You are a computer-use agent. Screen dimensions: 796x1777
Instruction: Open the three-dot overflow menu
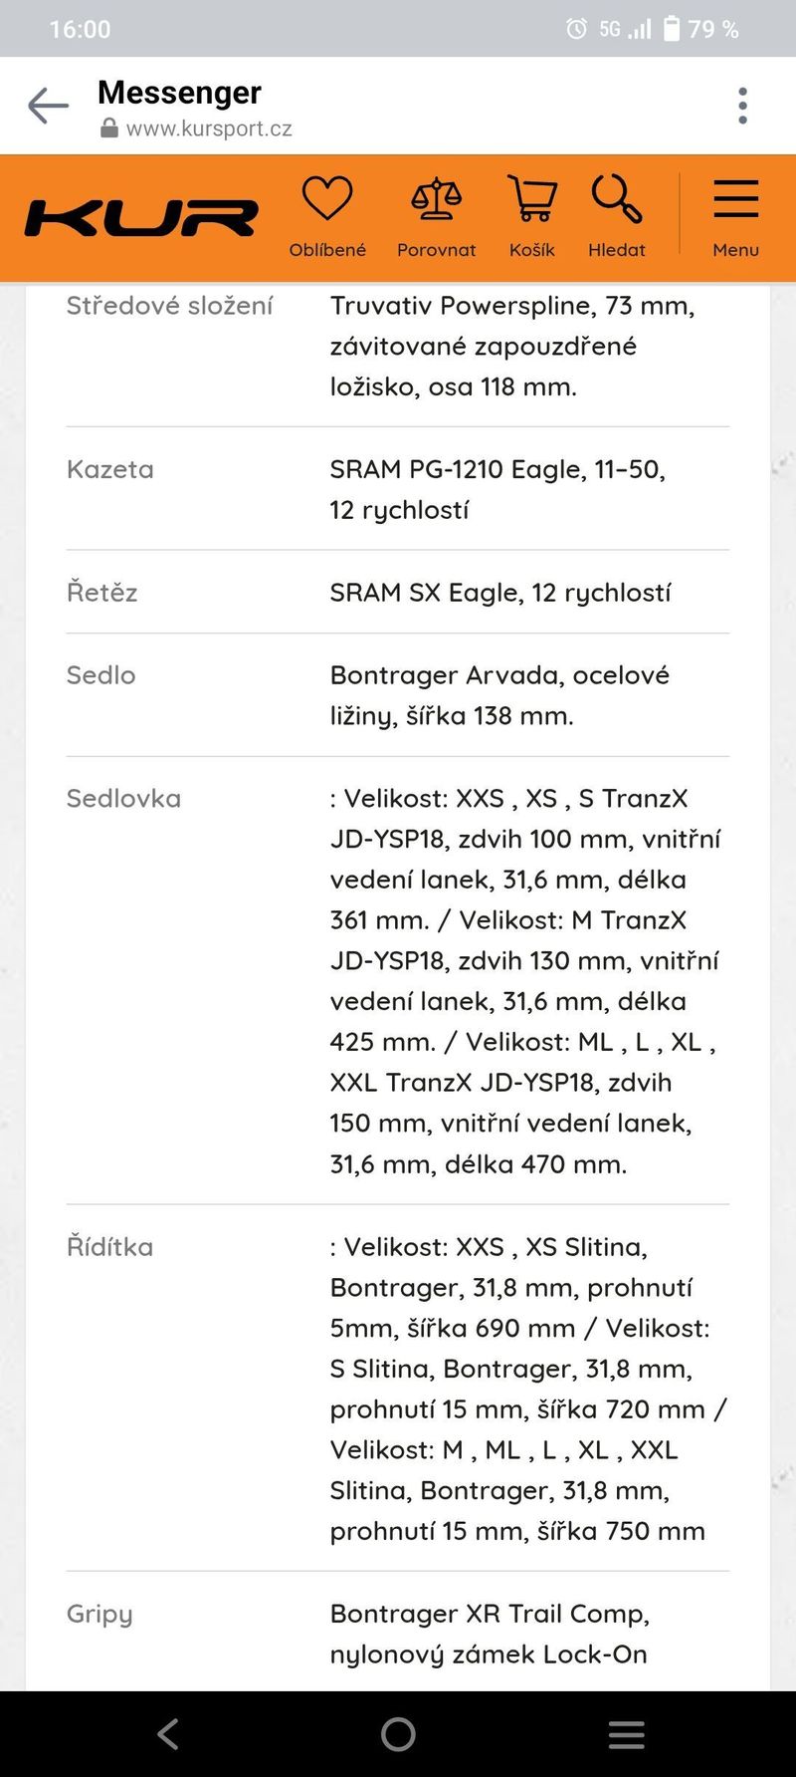[x=742, y=106]
